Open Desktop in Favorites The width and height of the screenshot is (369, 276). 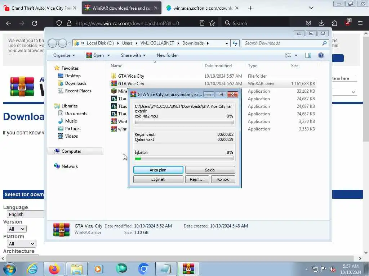tap(73, 76)
